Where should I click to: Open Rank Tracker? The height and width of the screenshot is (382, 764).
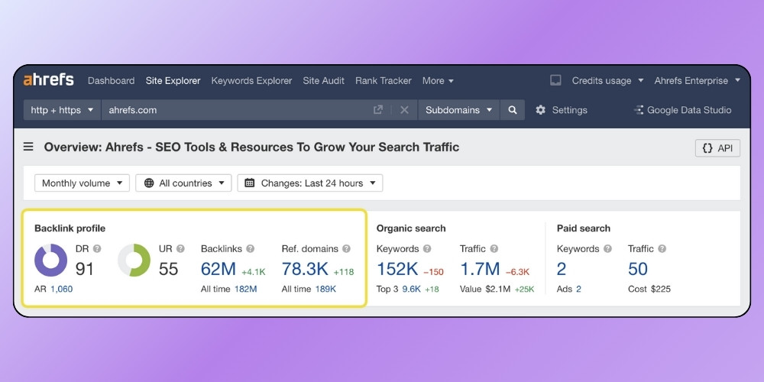click(x=384, y=81)
